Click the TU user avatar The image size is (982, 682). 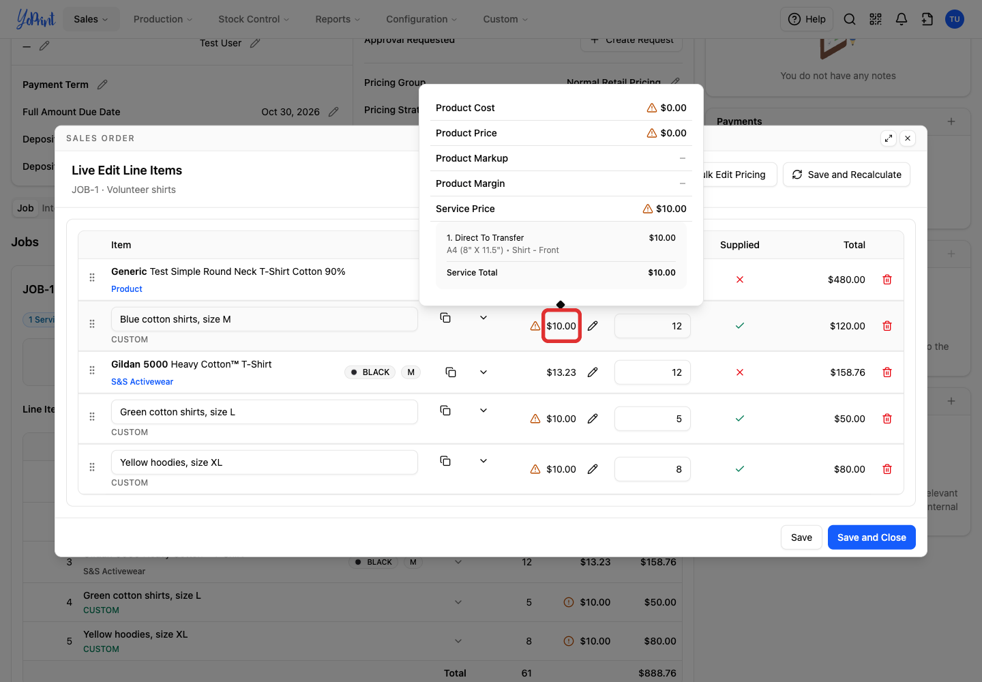[x=955, y=19]
